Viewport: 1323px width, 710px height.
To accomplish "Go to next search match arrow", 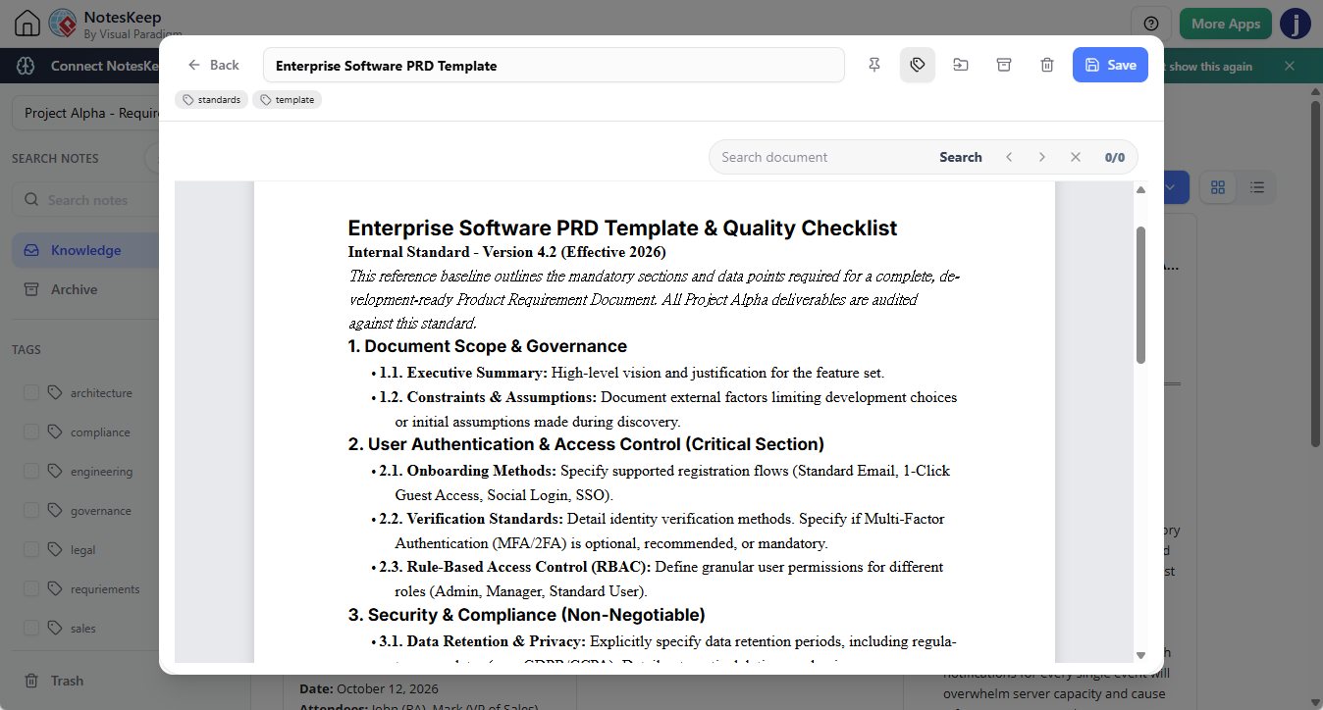I will (1042, 157).
